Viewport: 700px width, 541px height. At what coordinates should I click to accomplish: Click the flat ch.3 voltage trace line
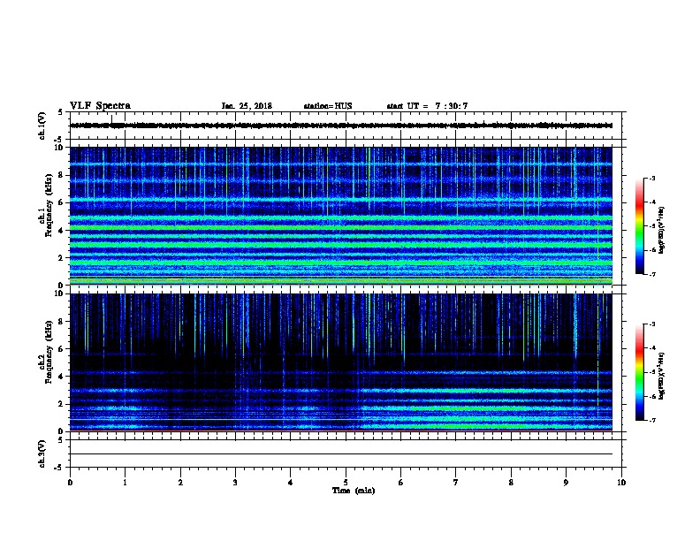[x=341, y=454]
